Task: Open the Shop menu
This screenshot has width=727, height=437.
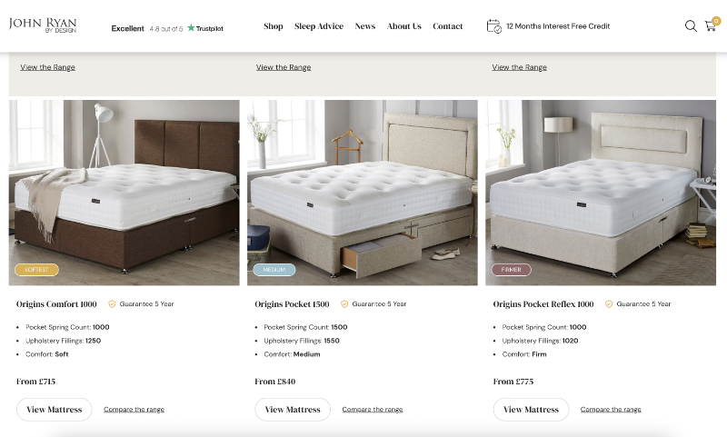Action: pos(274,26)
